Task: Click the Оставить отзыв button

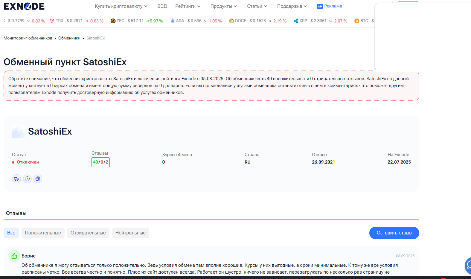Action: point(394,233)
